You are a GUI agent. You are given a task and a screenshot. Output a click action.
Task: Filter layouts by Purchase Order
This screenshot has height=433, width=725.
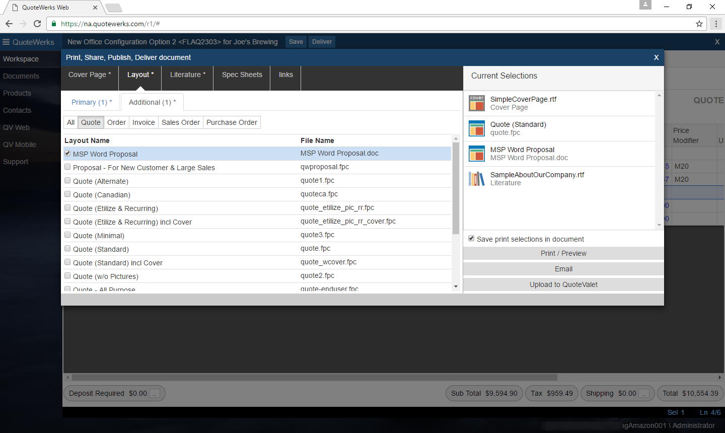232,122
